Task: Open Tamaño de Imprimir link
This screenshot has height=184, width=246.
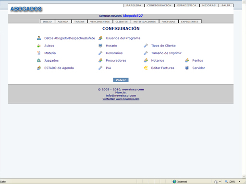Action: [166, 53]
